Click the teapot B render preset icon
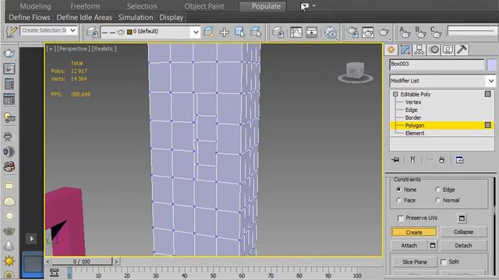499x280 pixels. (x=420, y=32)
